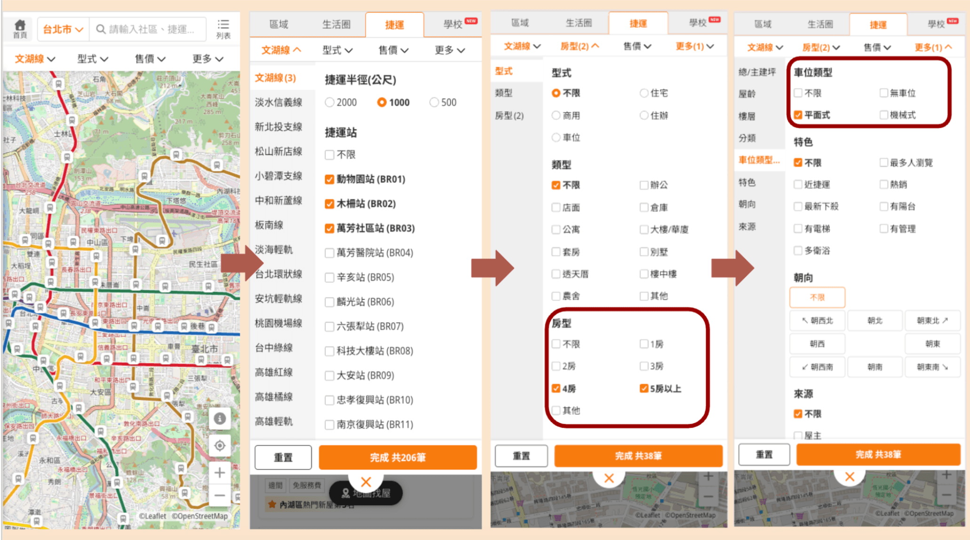This screenshot has height=540, width=970.
Task: Switch to 學校 tab in second panel
Action: pos(453,24)
